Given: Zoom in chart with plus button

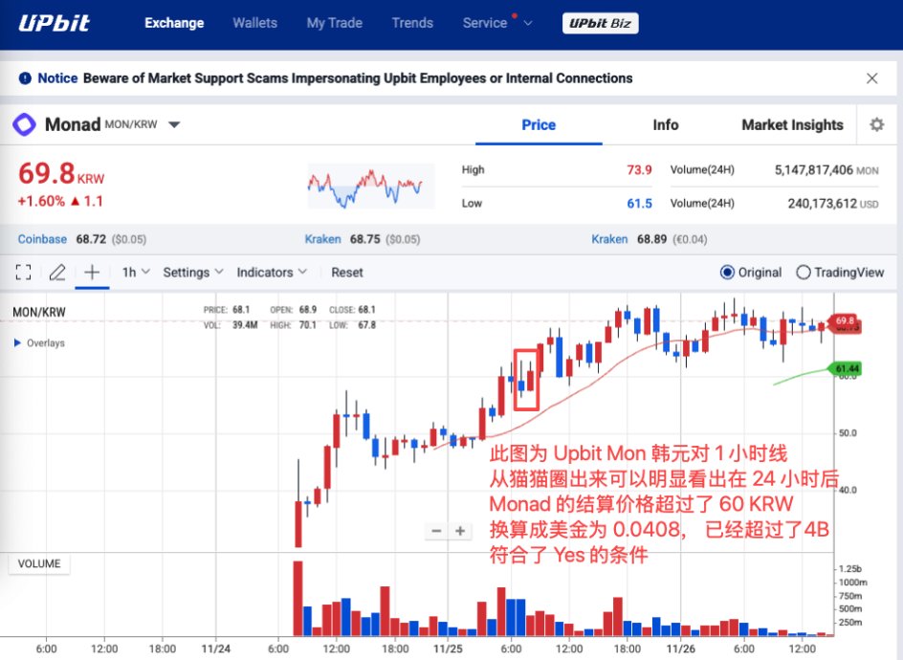Looking at the screenshot, I should pyautogui.click(x=460, y=531).
